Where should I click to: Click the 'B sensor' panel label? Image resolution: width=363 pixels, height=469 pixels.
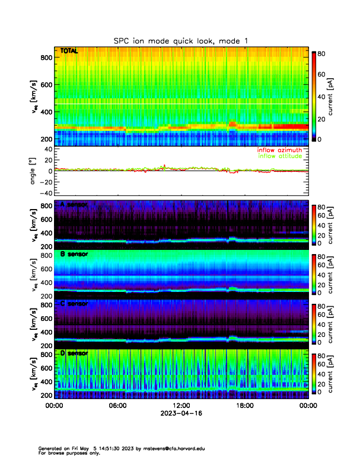[73, 254]
